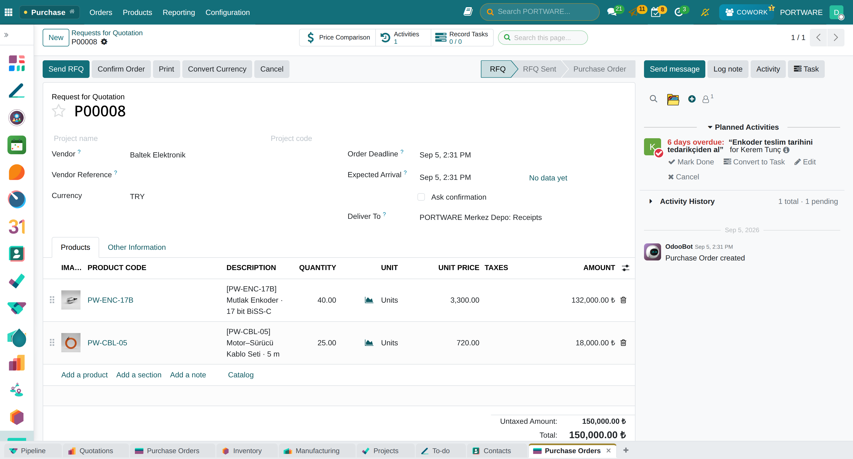Info icon next to Kerem Tunç

tap(786, 150)
